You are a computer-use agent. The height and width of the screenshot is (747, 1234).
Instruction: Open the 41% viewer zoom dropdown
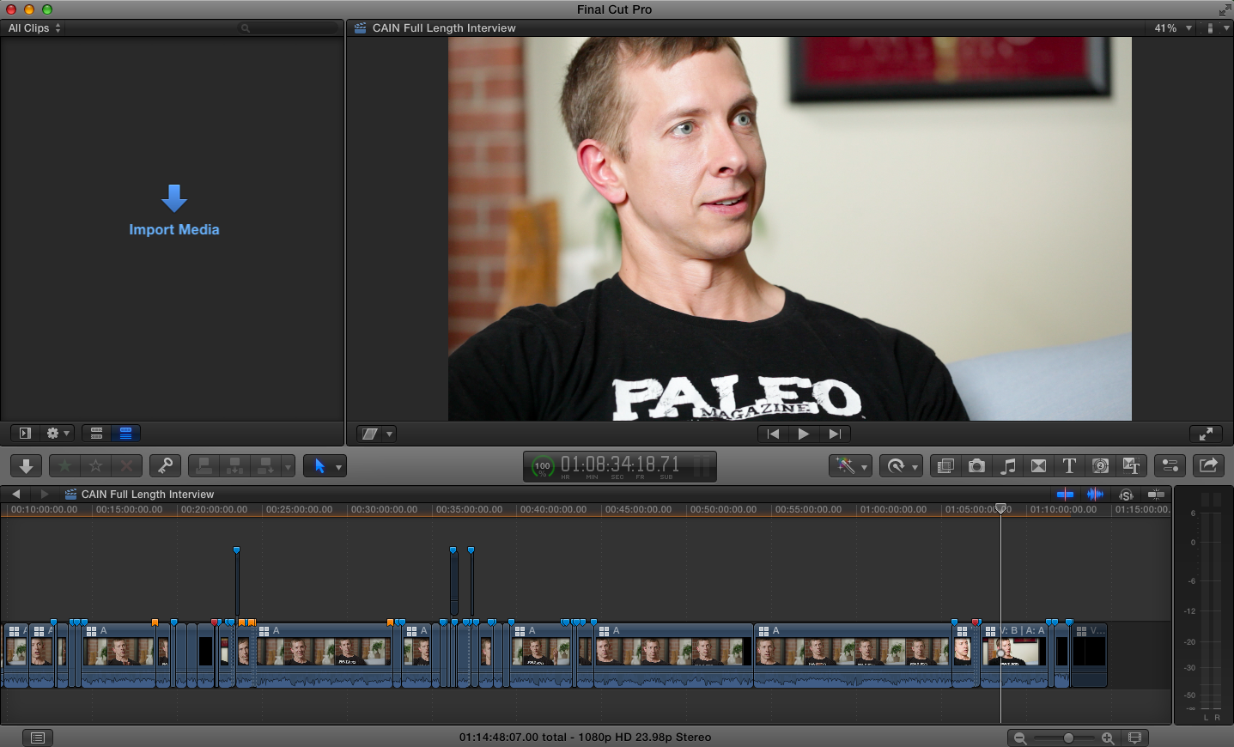(1173, 28)
